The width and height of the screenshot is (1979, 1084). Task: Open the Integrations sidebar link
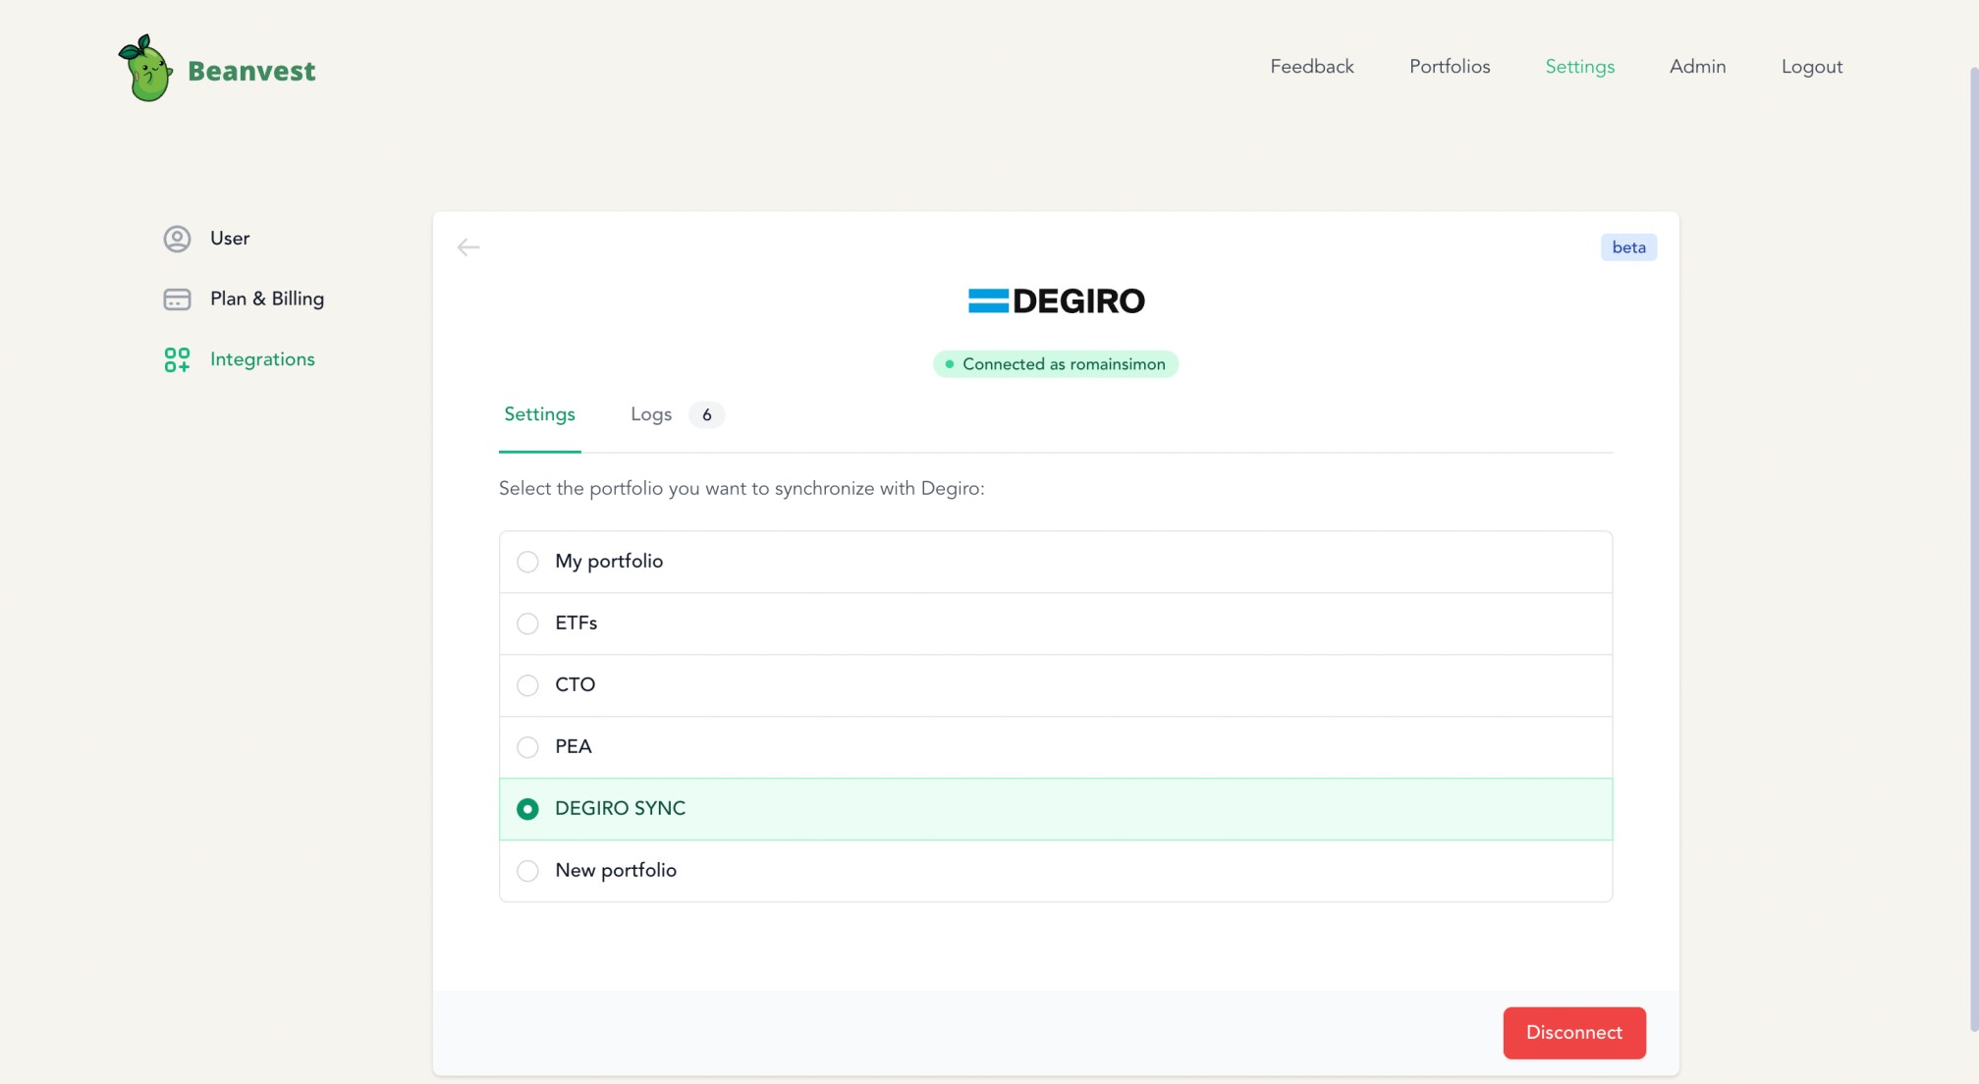click(262, 360)
